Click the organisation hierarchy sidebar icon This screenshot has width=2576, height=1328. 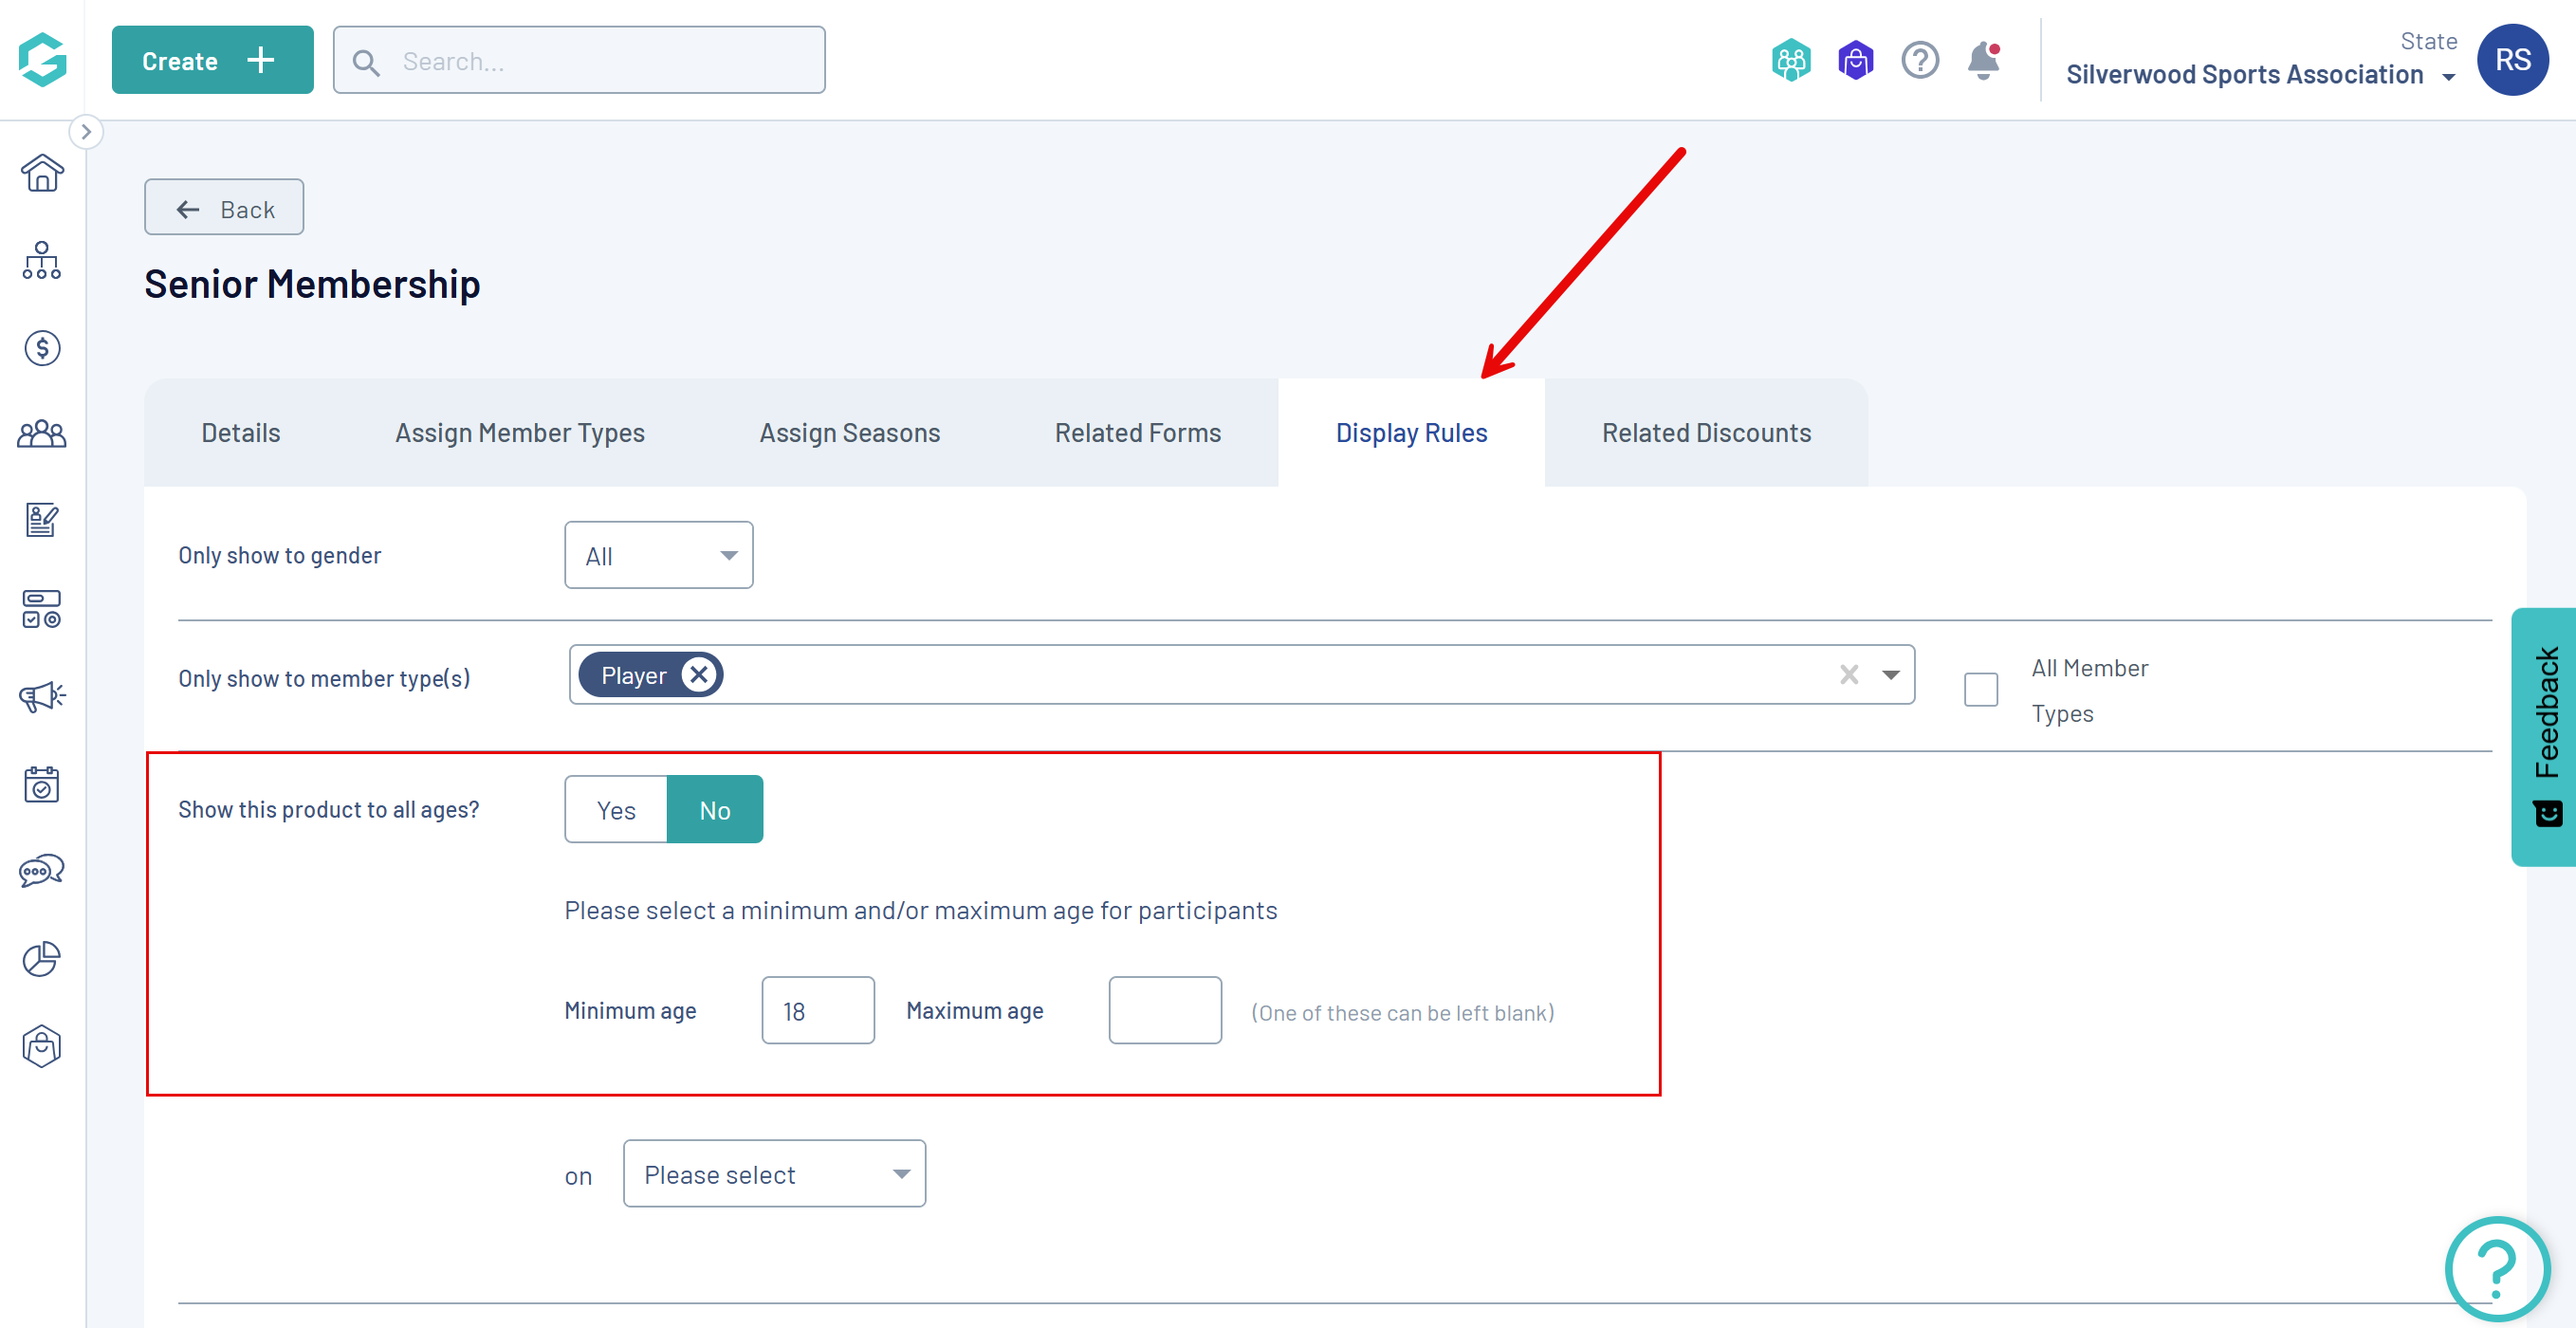42,260
